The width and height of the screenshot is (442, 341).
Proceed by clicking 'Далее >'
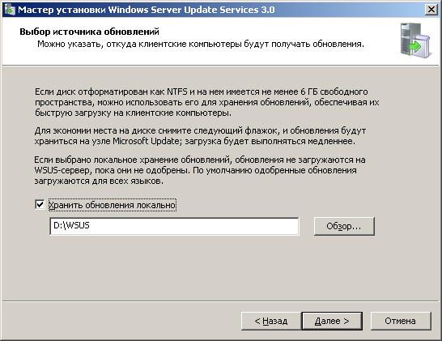[x=332, y=321]
